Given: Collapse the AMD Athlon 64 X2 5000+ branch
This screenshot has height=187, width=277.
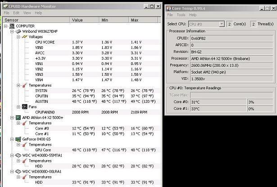Looking at the screenshot, I should (12, 117).
